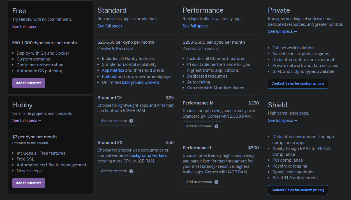
Task: Add Performance L to estimate
Action: point(200,182)
